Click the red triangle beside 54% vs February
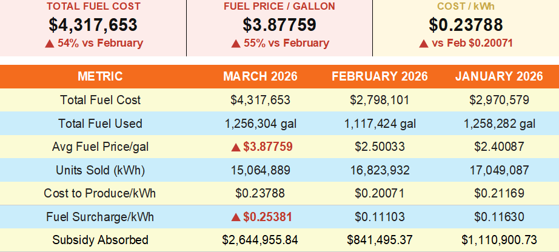The height and width of the screenshot is (252, 559). point(49,44)
